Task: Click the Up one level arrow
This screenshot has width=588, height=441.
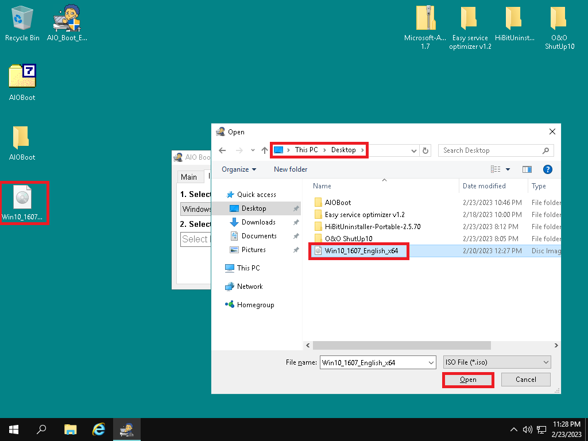Action: click(264, 150)
